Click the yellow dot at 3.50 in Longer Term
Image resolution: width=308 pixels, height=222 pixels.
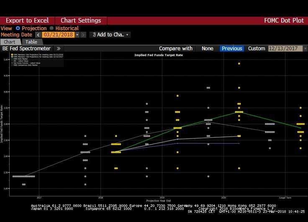pos(300,108)
